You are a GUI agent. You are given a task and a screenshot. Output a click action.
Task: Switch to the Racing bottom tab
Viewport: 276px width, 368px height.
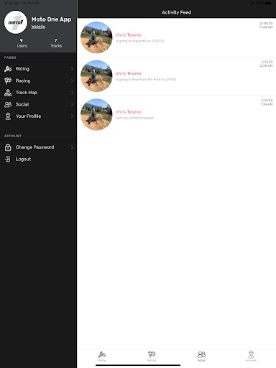click(x=152, y=356)
